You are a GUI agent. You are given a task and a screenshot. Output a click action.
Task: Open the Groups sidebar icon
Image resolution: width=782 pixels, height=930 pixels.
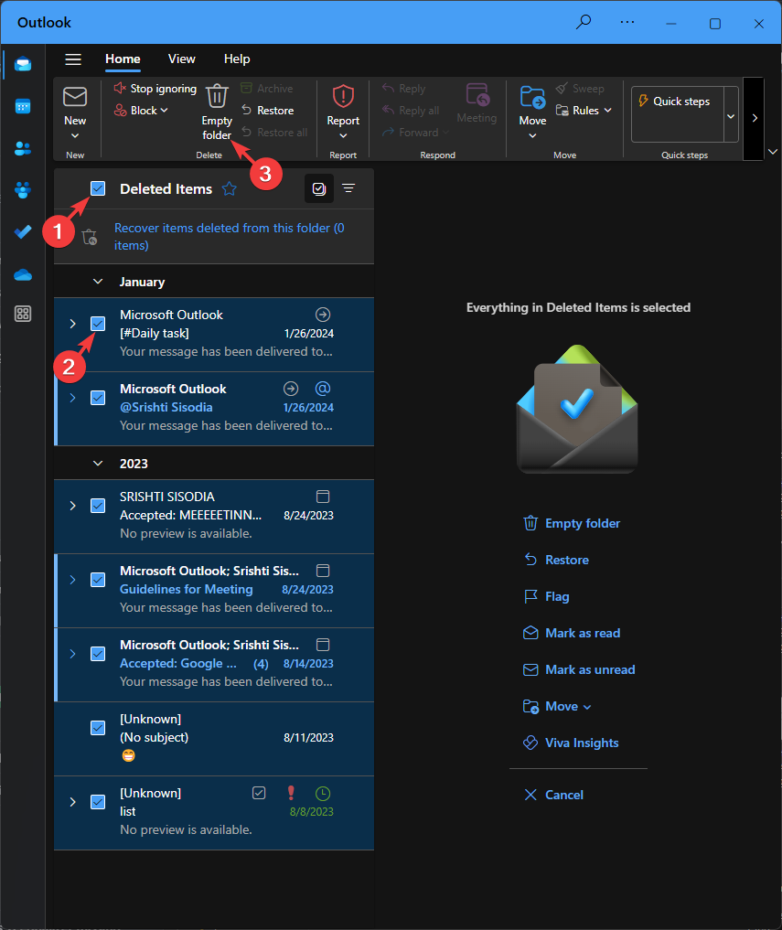click(23, 190)
